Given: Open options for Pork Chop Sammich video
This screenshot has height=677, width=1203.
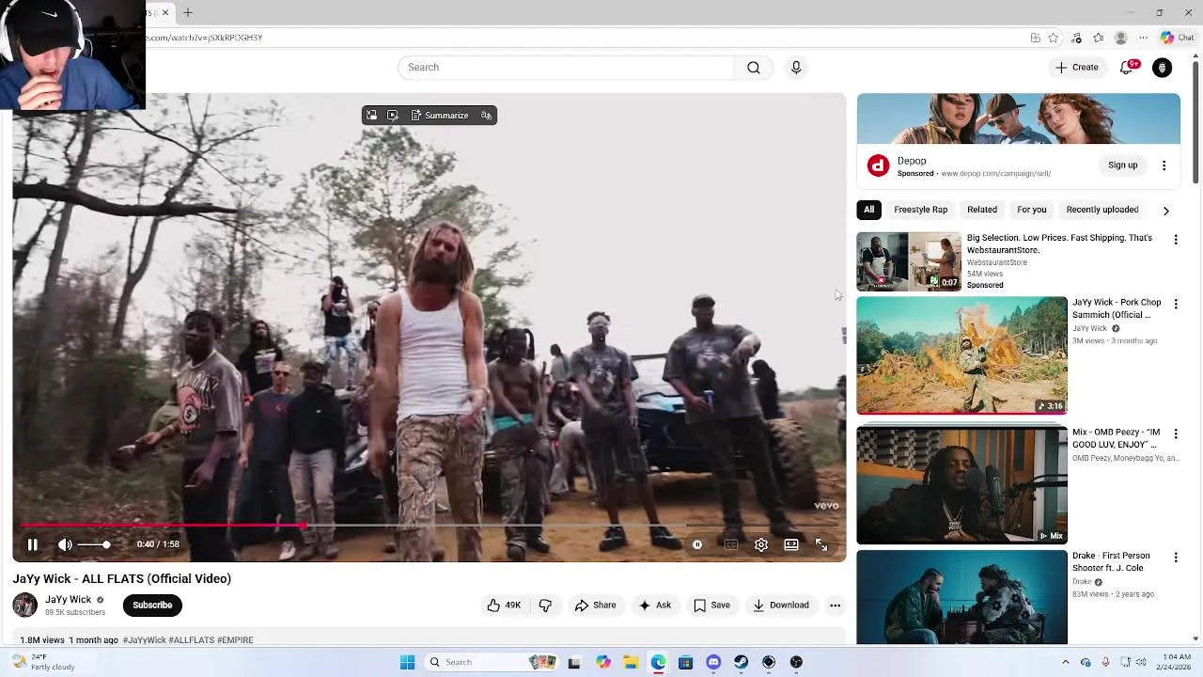Looking at the screenshot, I should tap(1175, 305).
